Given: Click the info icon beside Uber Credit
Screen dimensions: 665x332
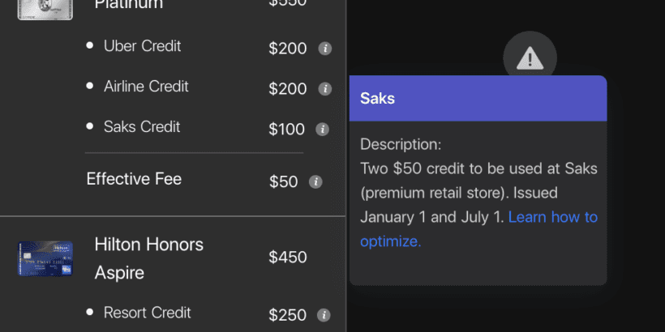Looking at the screenshot, I should pos(325,49).
